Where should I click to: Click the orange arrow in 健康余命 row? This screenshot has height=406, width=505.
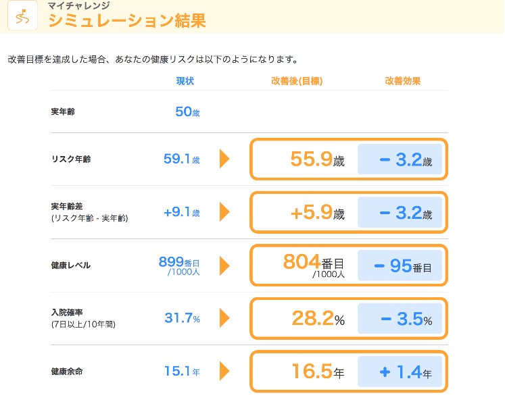(x=224, y=371)
